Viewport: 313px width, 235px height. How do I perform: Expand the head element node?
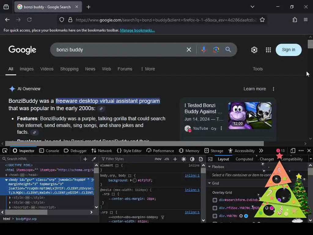tap(7, 175)
